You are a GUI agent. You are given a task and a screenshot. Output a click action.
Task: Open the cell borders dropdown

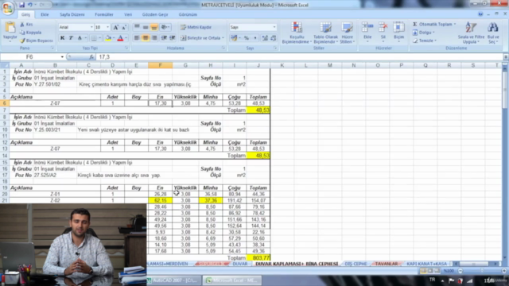(x=99, y=38)
